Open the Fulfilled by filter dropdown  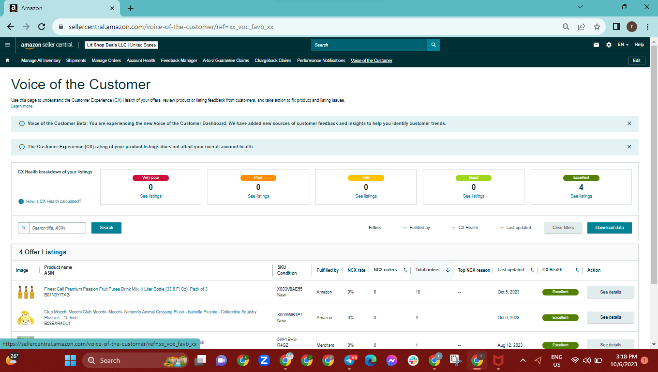pyautogui.click(x=417, y=228)
